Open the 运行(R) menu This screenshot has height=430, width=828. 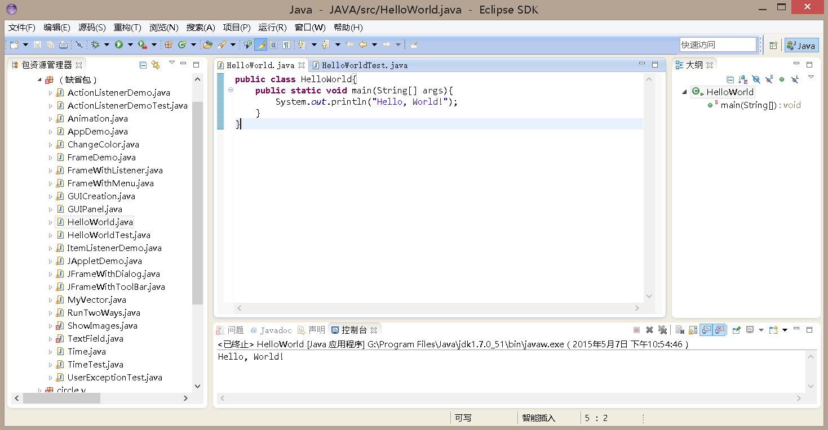[x=273, y=27]
